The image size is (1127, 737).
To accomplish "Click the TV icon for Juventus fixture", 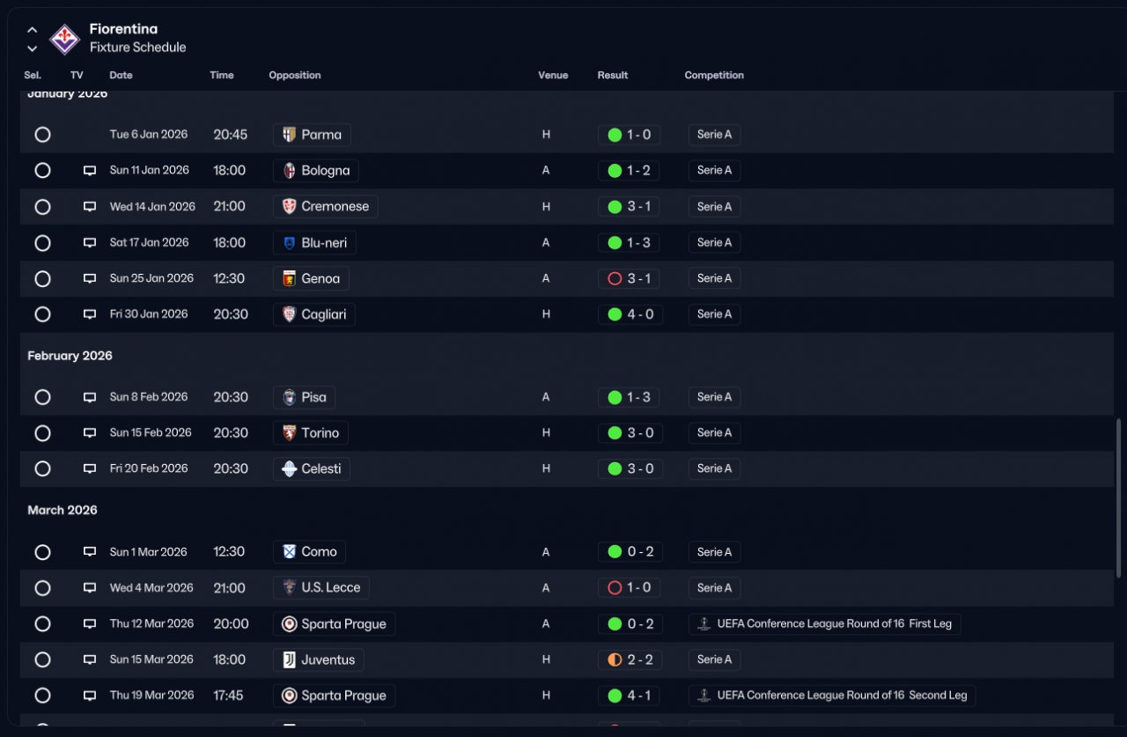I will click(89, 660).
